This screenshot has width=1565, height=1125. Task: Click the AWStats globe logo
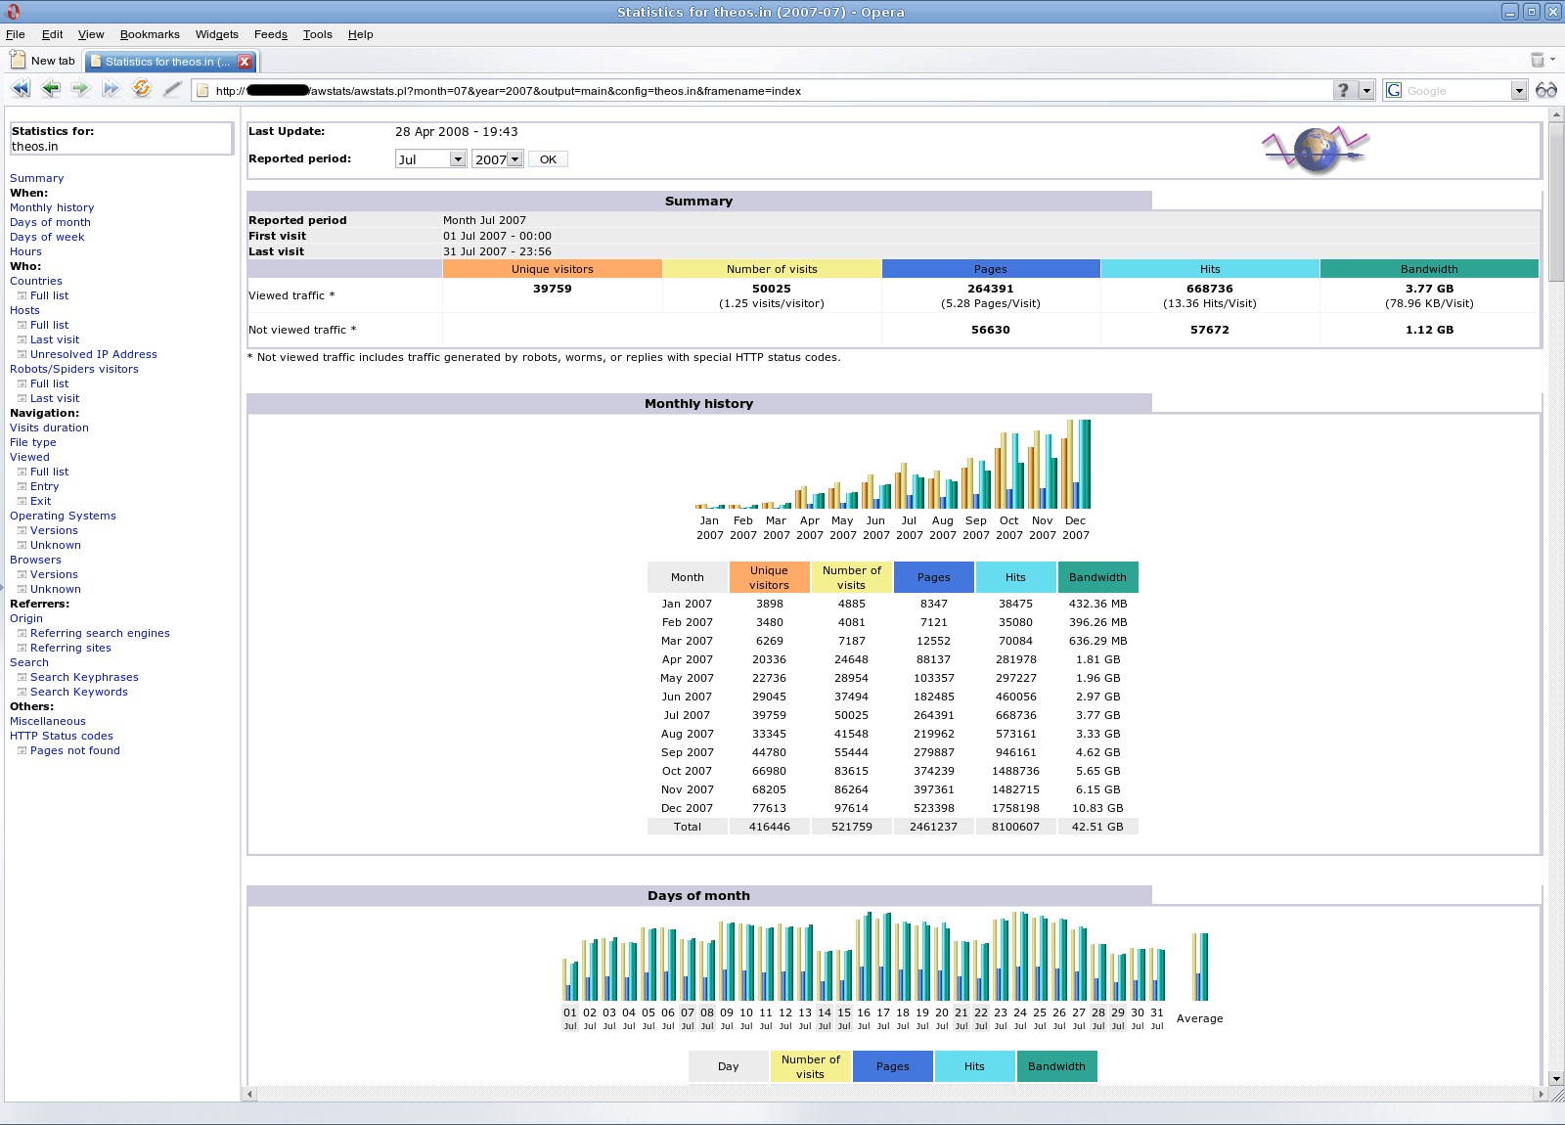pyautogui.click(x=1315, y=150)
